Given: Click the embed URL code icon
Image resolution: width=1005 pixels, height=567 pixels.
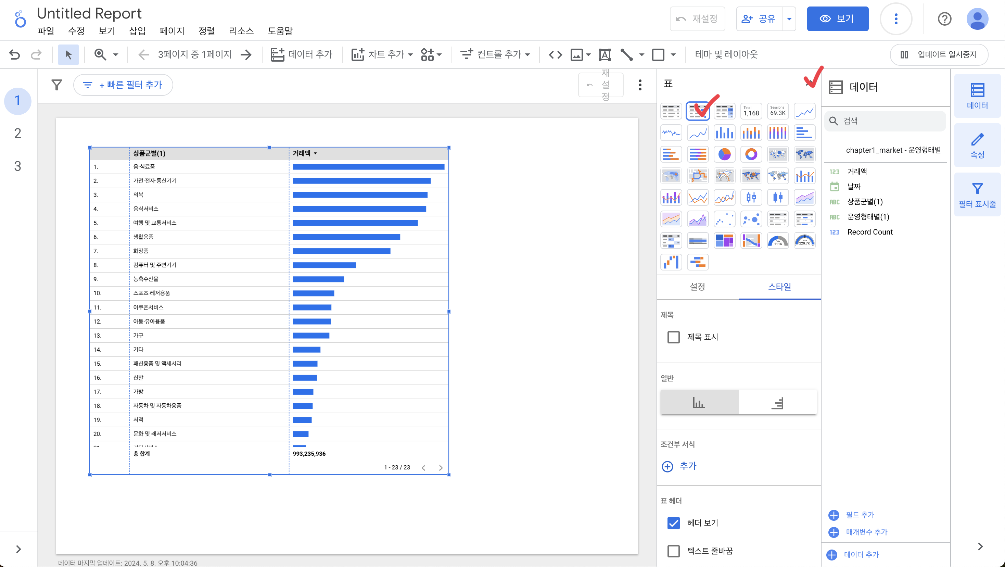Looking at the screenshot, I should [x=555, y=54].
